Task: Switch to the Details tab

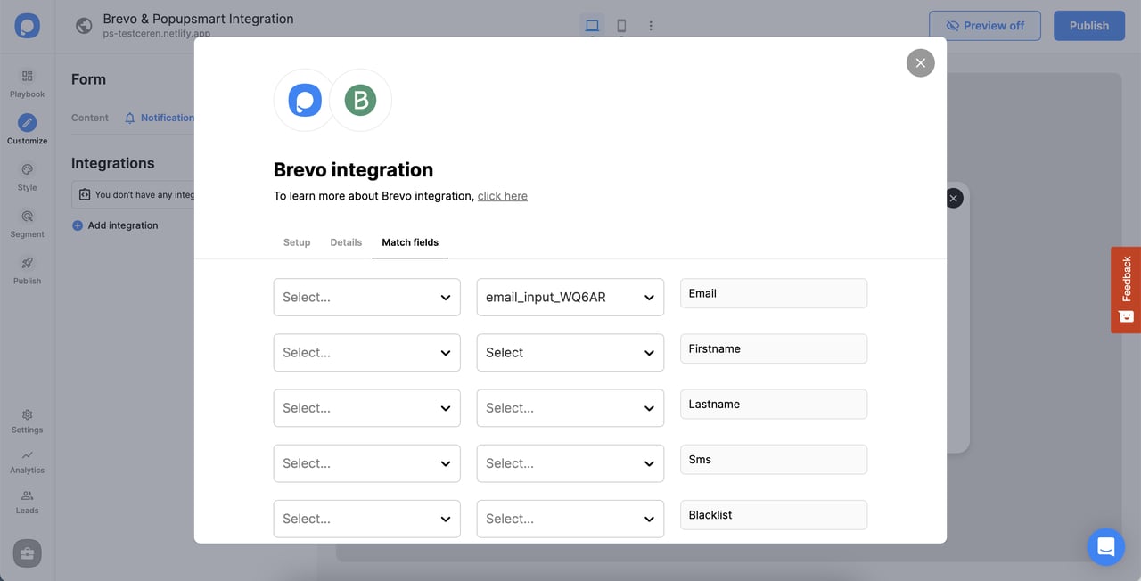Action: click(346, 242)
